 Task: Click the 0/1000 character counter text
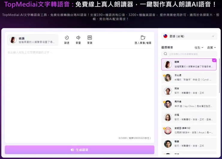click(x=135, y=138)
